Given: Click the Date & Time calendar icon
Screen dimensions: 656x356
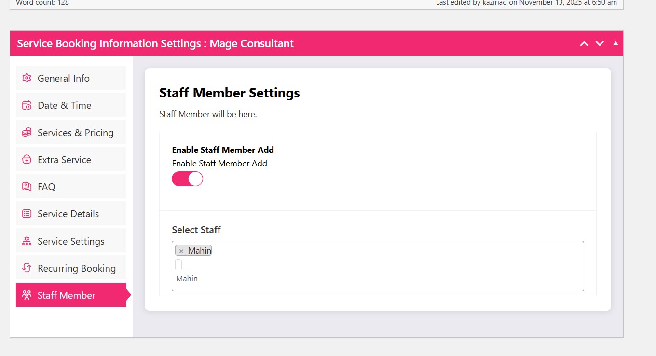Looking at the screenshot, I should 27,105.
